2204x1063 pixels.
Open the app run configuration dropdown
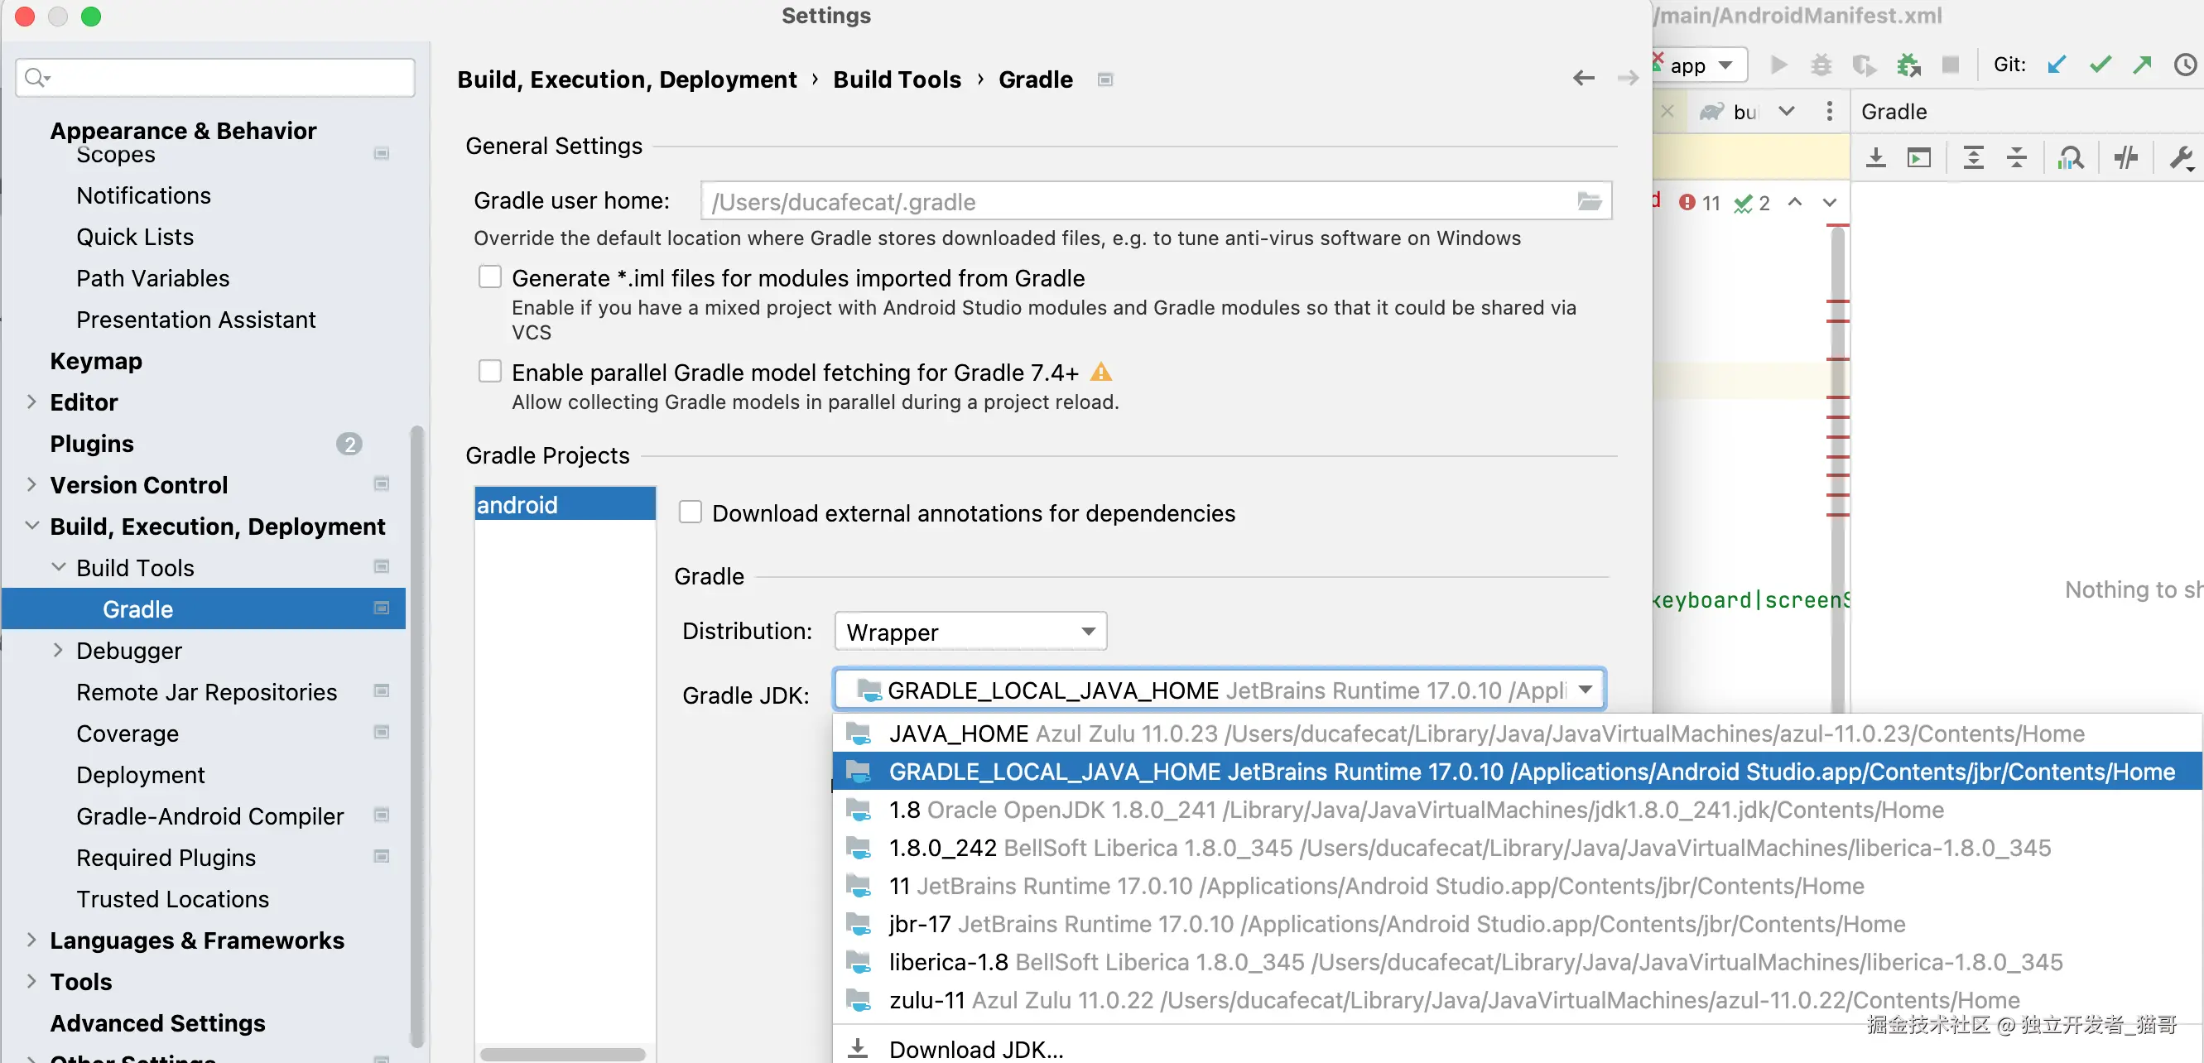pos(1698,65)
